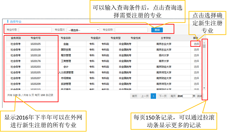Screen dimensions: 227x133
Task: Click the scrollbar down arrow
Action: (204, 88)
